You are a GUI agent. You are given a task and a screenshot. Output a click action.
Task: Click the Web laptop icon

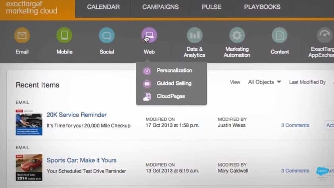tap(149, 36)
